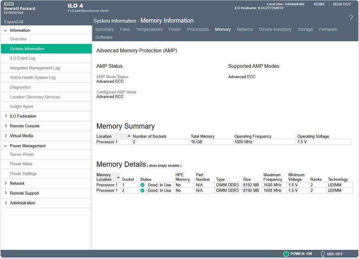This screenshot has height=259, width=359.
Task: Open iLO Event Log
Action: [23, 58]
